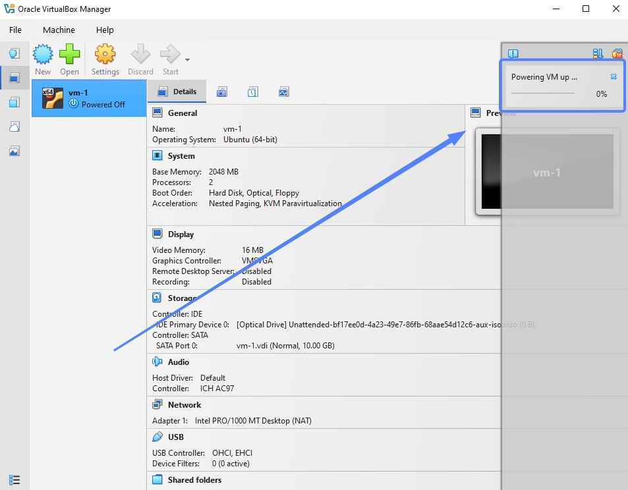The image size is (628, 490).
Task: Minimize the VirtualBox Manager window
Action: (x=556, y=9)
